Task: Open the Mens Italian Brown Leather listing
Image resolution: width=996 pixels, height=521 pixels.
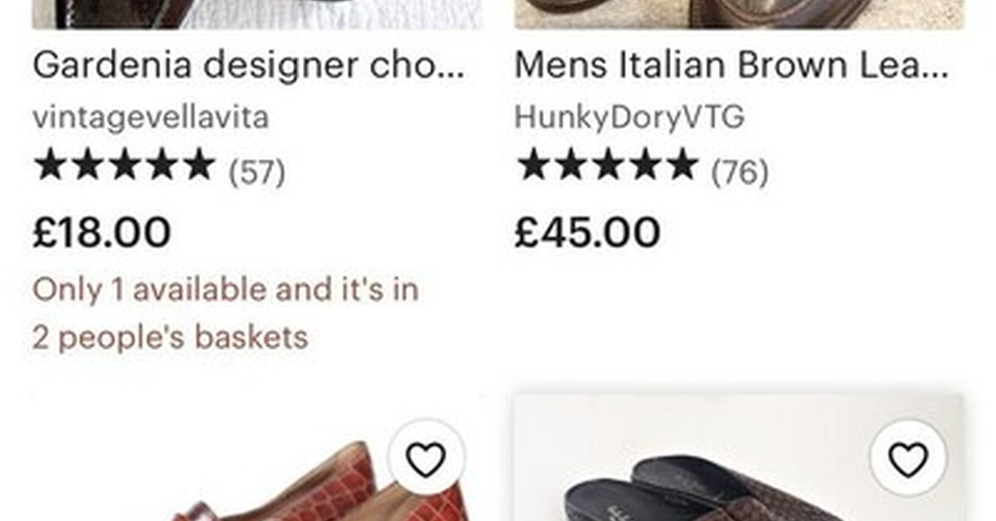Action: click(x=731, y=65)
